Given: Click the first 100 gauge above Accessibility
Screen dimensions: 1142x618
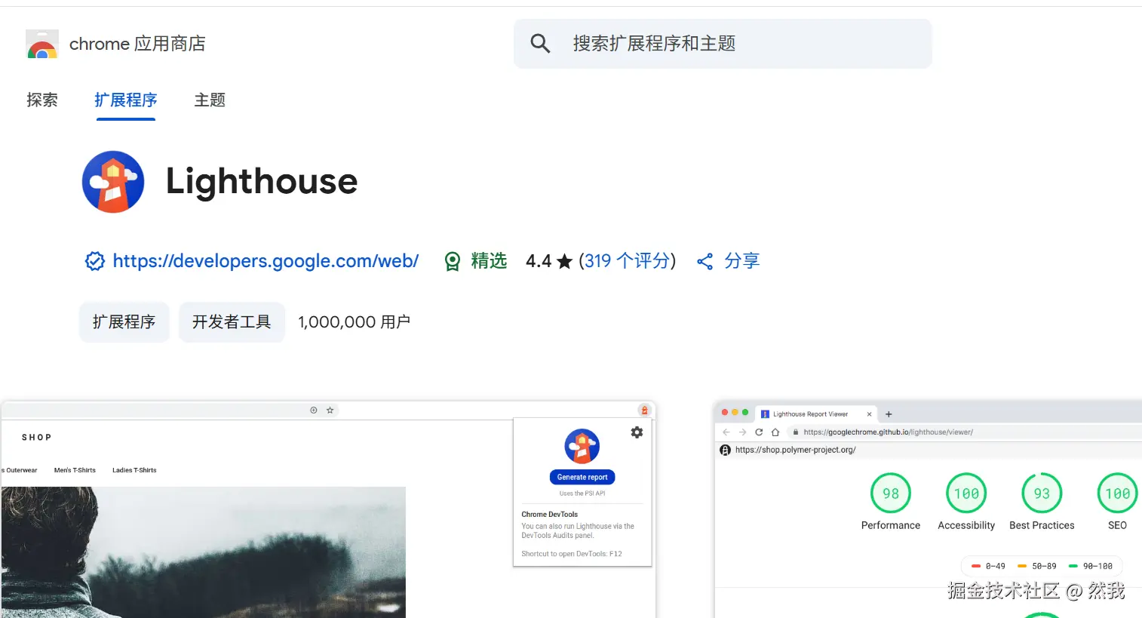Looking at the screenshot, I should point(966,493).
